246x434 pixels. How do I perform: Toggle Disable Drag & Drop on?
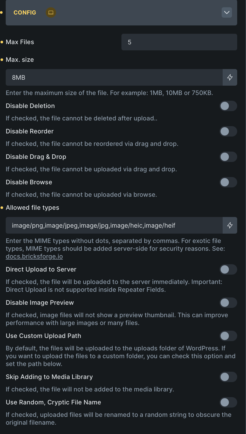point(228,157)
